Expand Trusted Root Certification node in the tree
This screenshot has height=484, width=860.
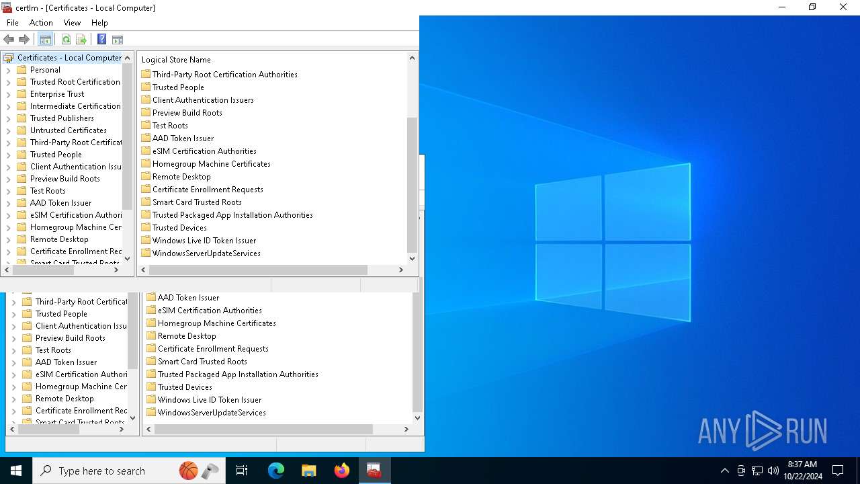point(9,82)
